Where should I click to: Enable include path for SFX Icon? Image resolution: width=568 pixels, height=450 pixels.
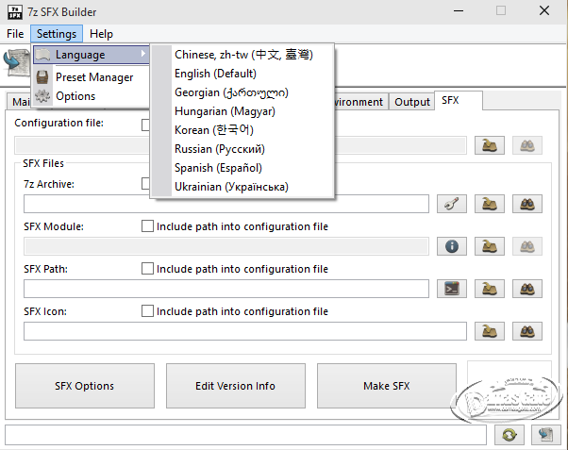click(147, 311)
